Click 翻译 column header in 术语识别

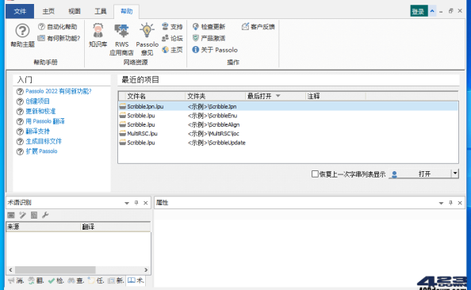[116, 227]
